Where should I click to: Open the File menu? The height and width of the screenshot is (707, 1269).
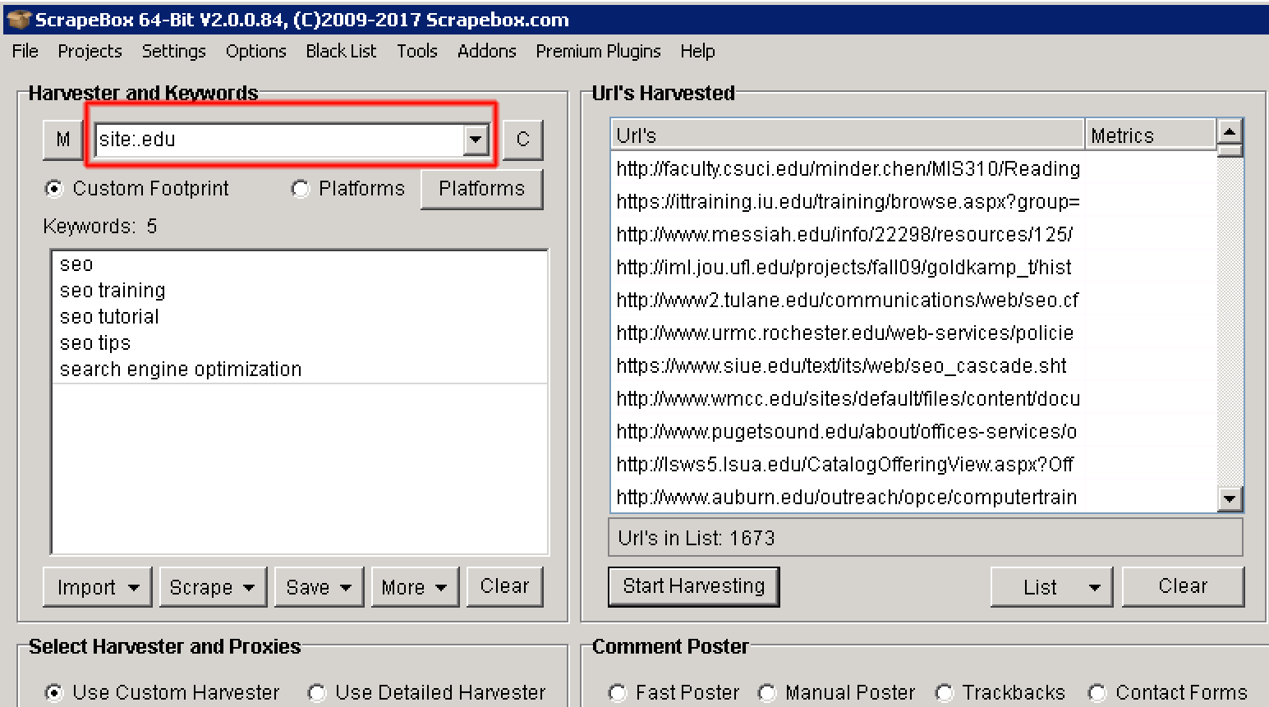pyautogui.click(x=25, y=51)
